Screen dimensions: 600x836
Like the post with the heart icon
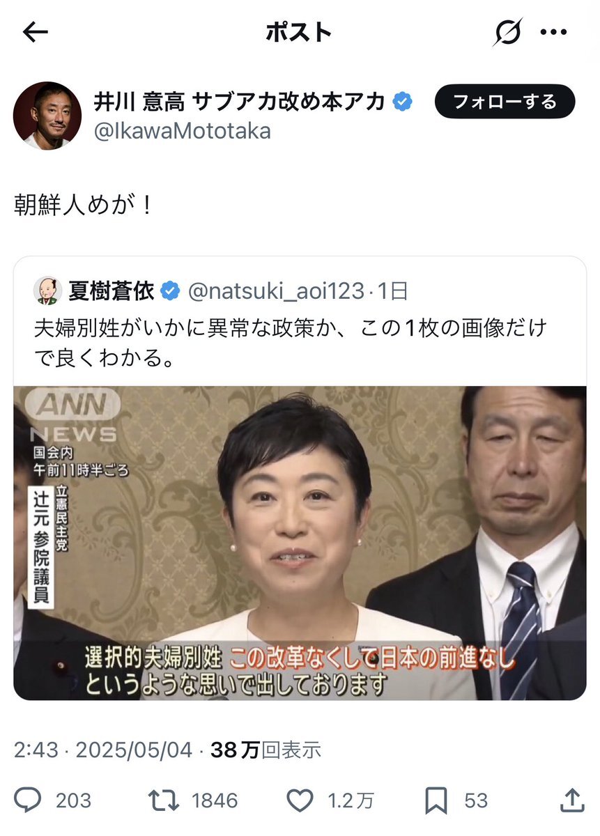pyautogui.click(x=300, y=800)
